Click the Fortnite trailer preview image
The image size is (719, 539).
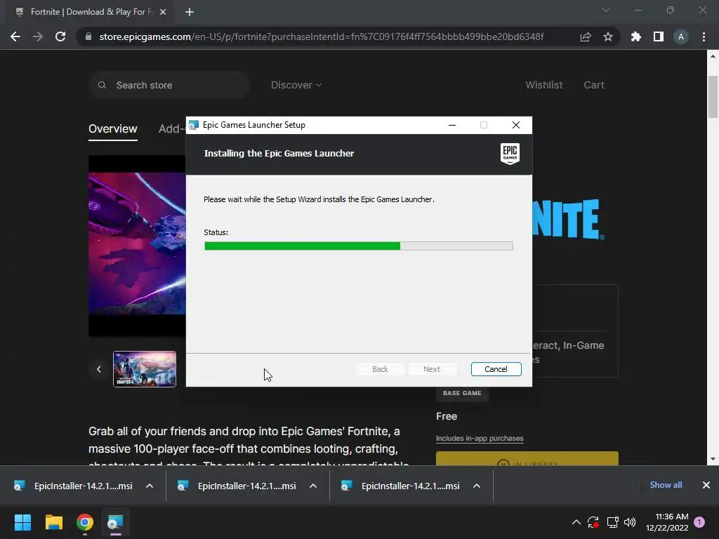tap(137, 245)
